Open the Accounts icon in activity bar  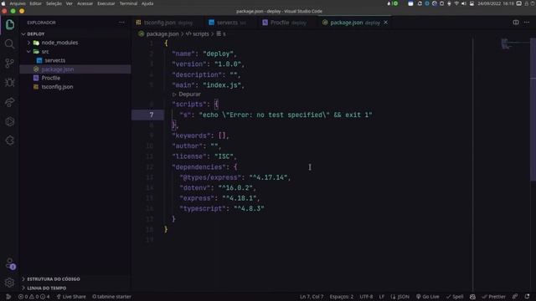point(10,264)
